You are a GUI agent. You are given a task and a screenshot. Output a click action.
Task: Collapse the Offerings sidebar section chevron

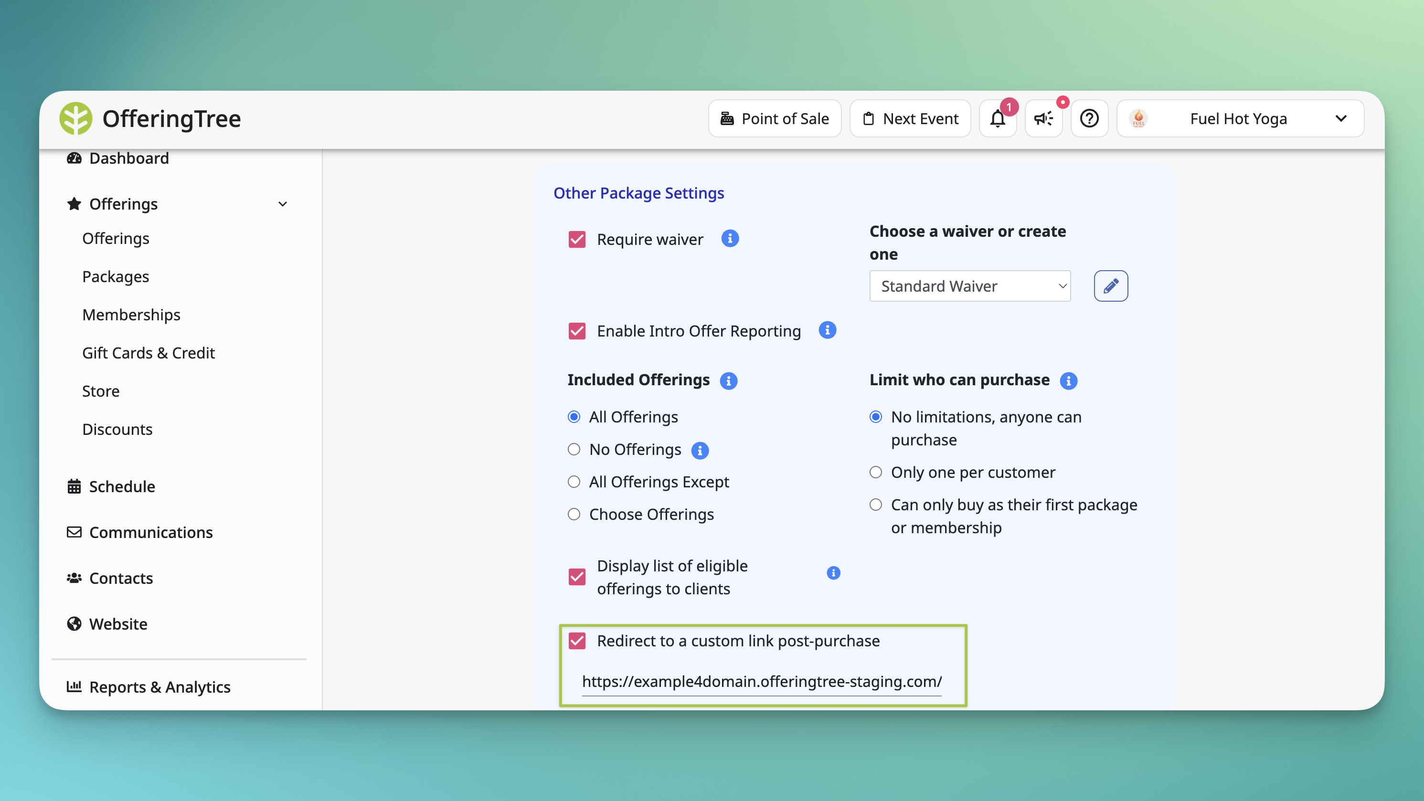coord(283,204)
